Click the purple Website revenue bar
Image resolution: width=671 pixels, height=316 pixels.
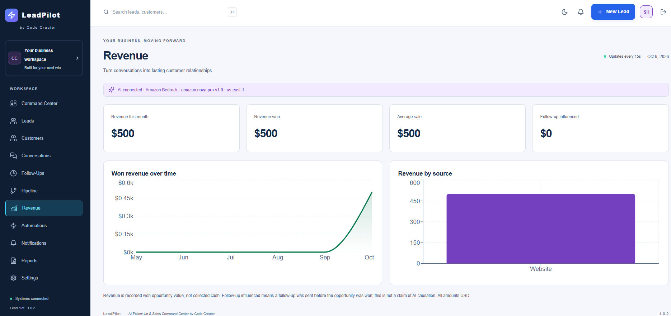coord(541,229)
